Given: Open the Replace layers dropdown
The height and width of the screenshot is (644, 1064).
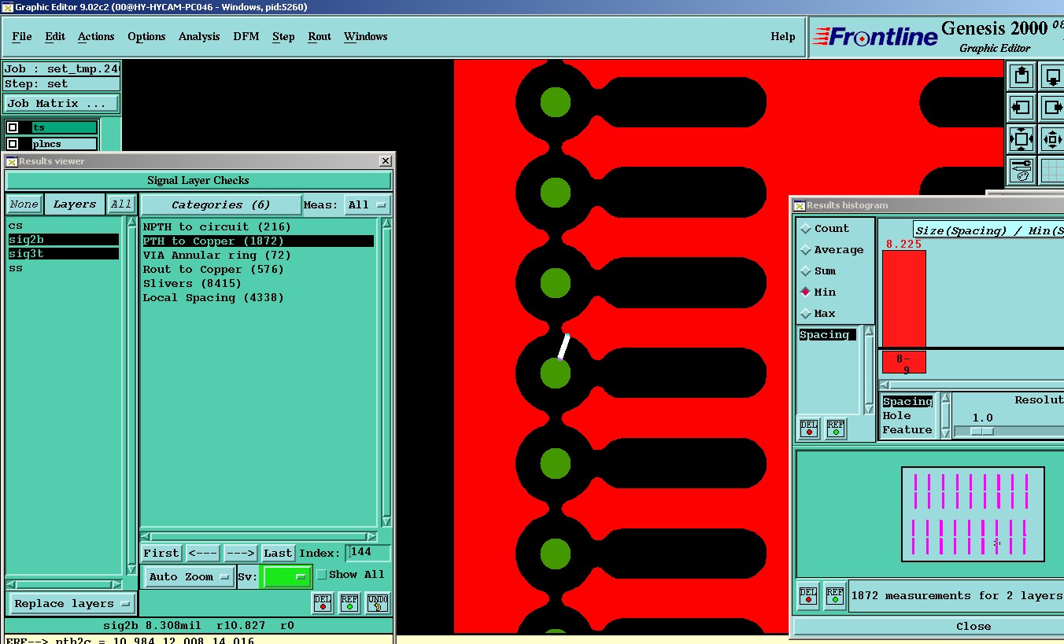Looking at the screenshot, I should [x=72, y=604].
